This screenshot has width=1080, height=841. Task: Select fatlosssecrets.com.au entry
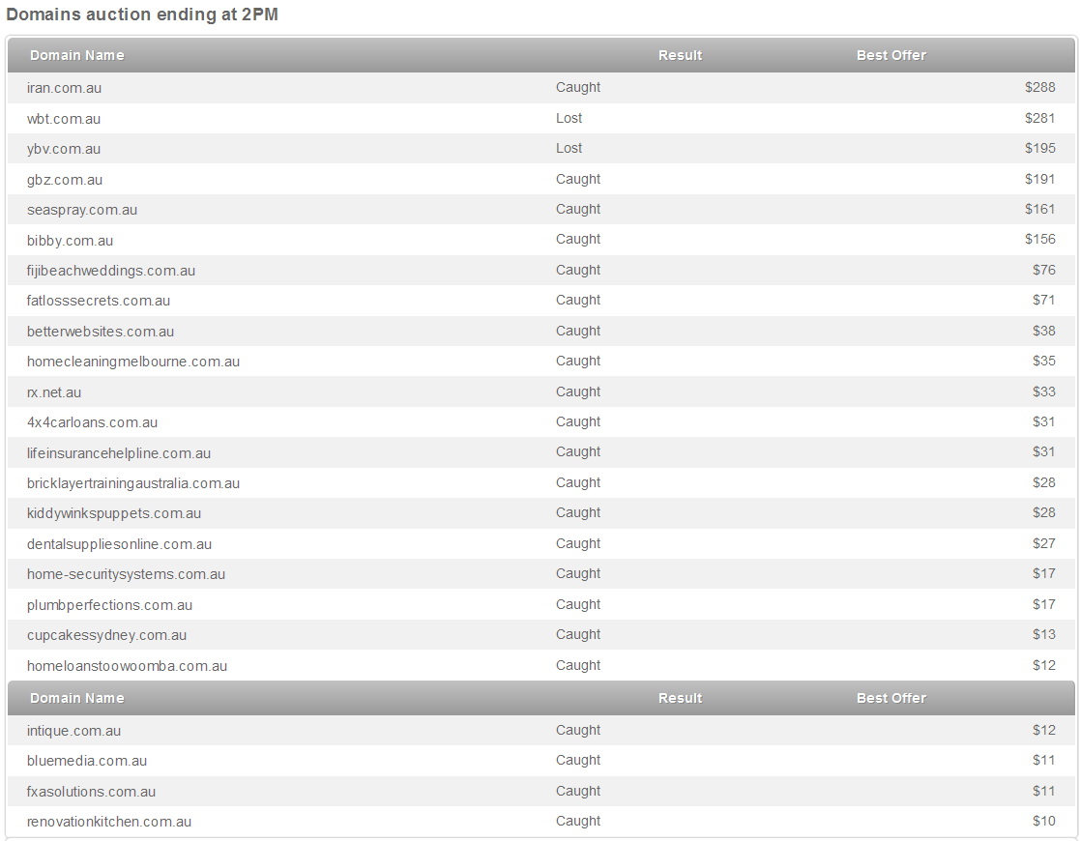[99, 301]
